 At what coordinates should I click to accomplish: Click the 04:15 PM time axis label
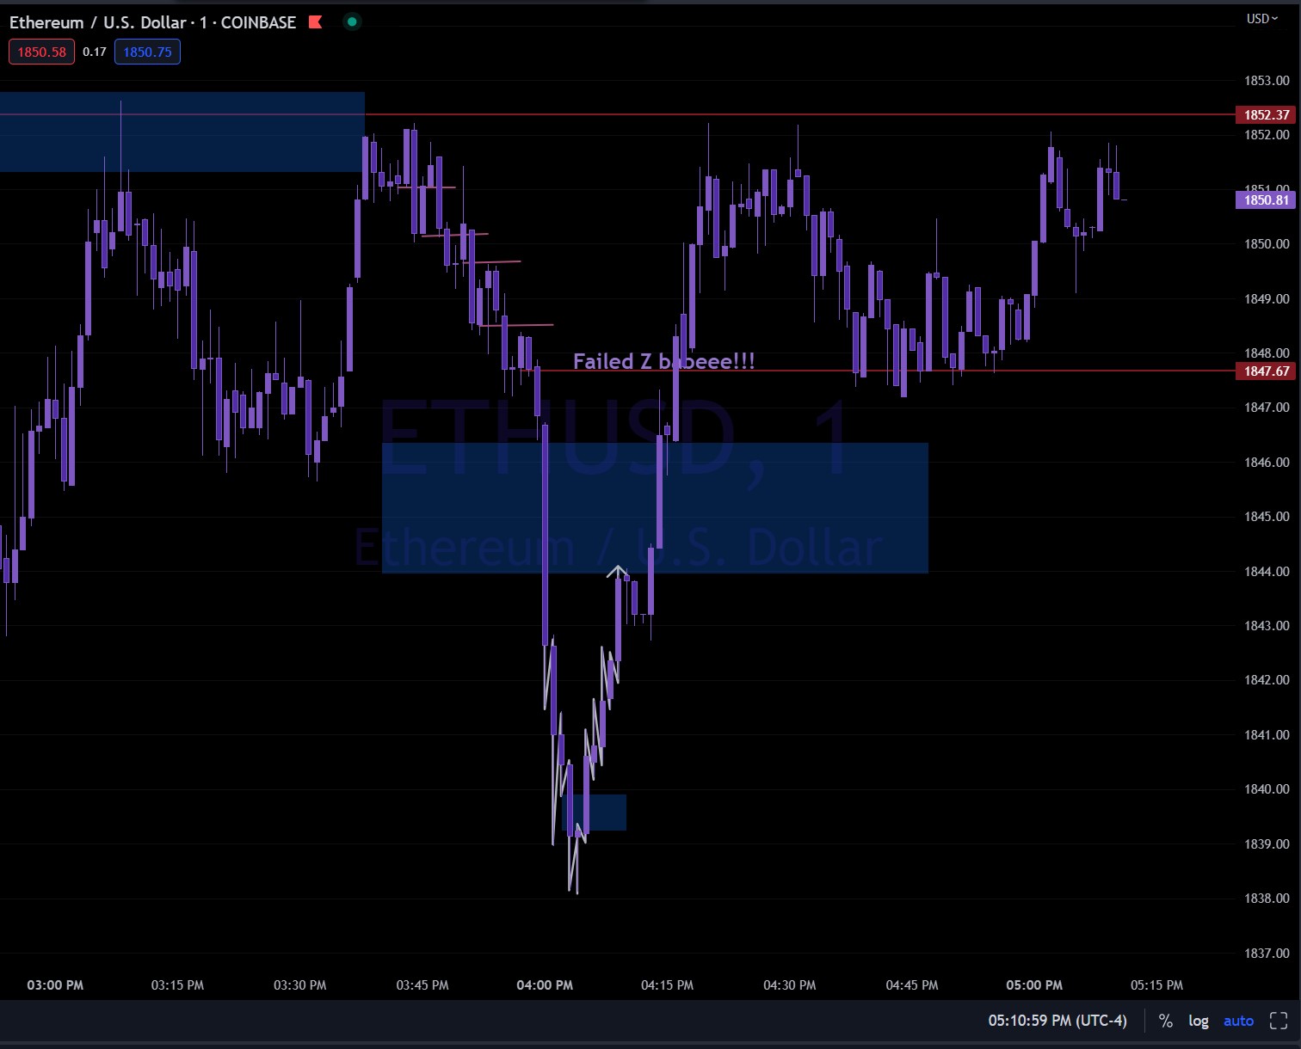pyautogui.click(x=667, y=985)
